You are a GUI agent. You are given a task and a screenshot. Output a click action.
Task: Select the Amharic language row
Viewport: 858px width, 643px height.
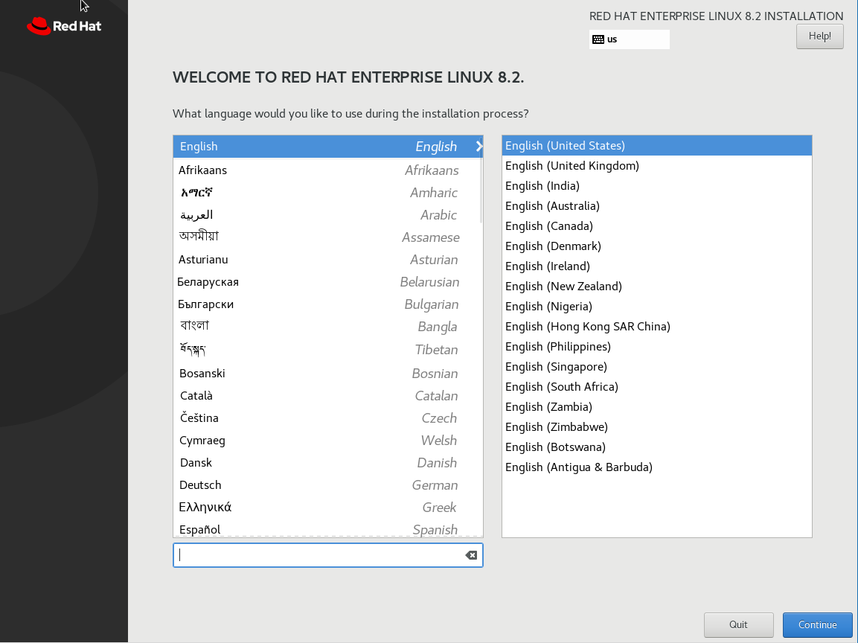(327, 193)
